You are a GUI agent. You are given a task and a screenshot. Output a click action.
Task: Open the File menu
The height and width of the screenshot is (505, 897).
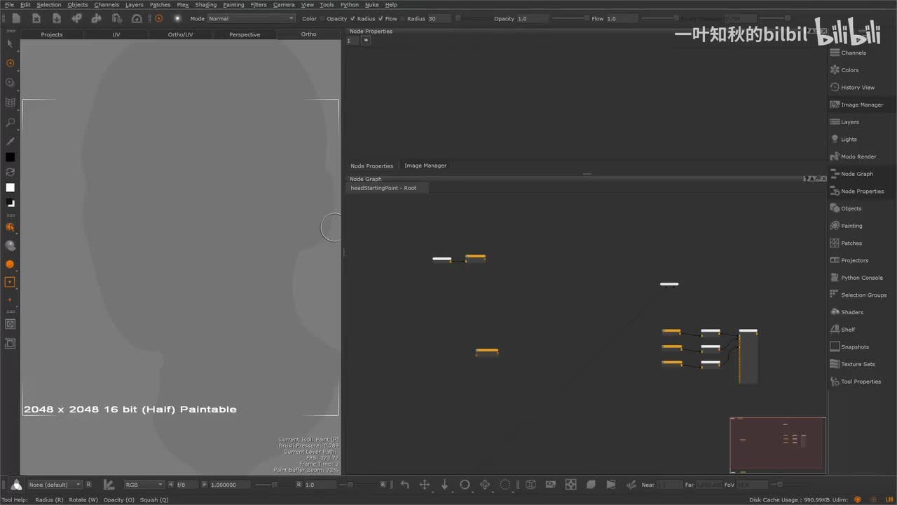click(x=9, y=5)
